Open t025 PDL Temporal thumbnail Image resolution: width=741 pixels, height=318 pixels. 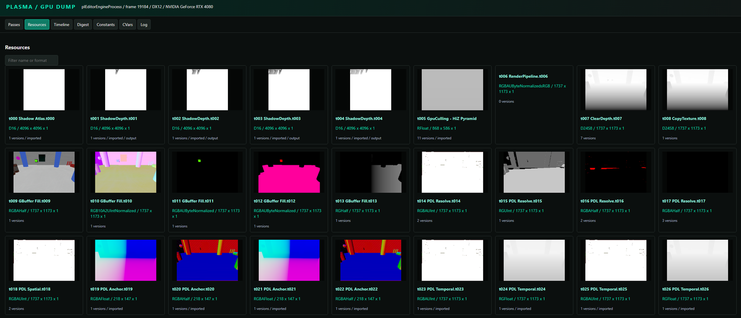tap(616, 260)
